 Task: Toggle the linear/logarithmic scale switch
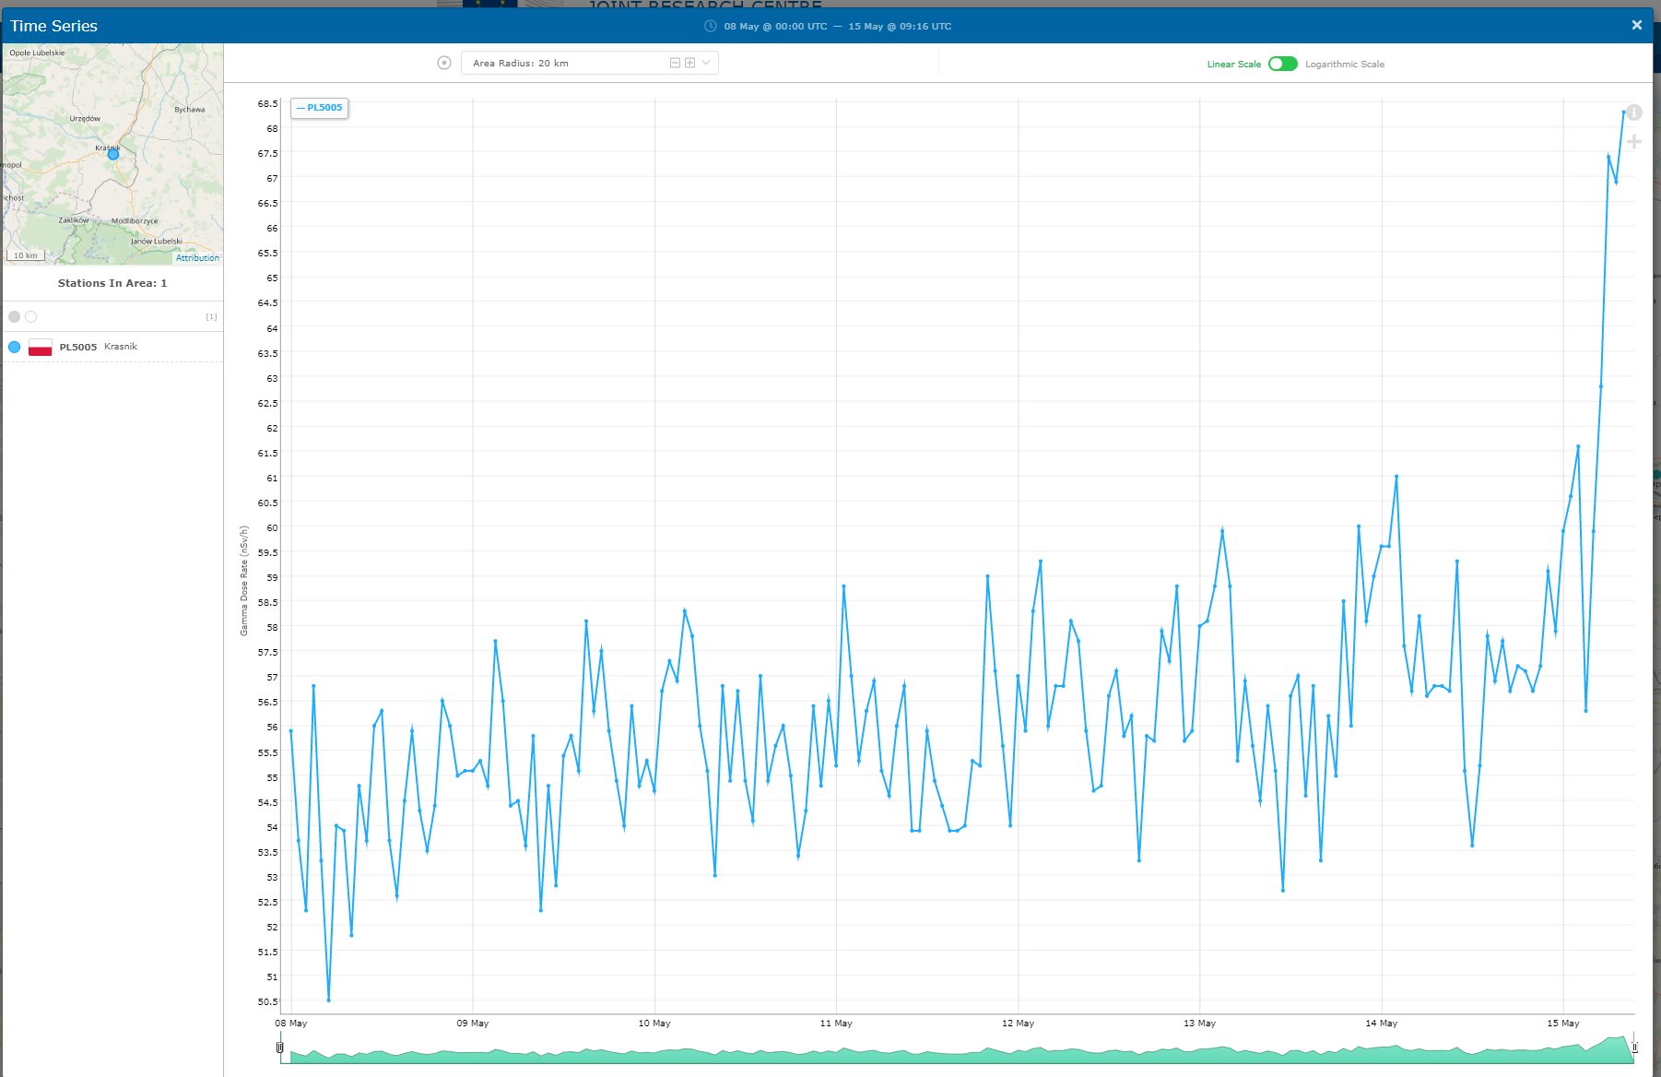point(1282,64)
